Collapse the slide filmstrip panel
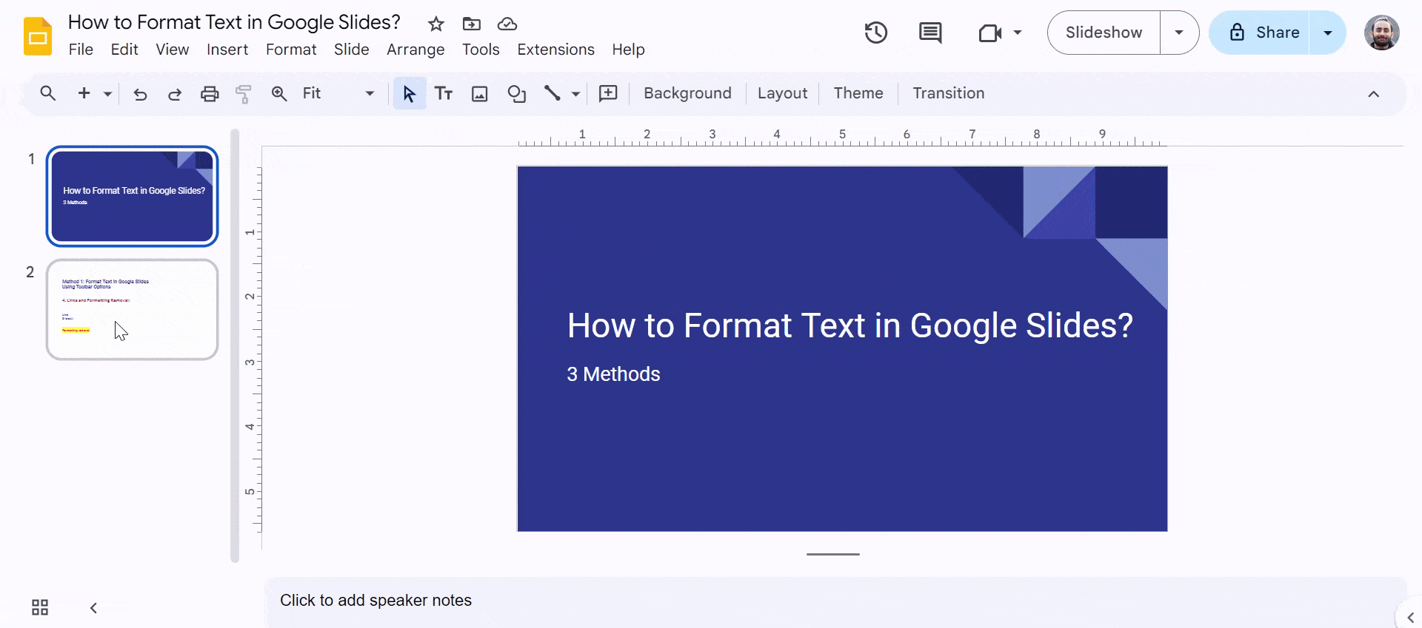Viewport: 1422px width, 628px height. point(93,607)
